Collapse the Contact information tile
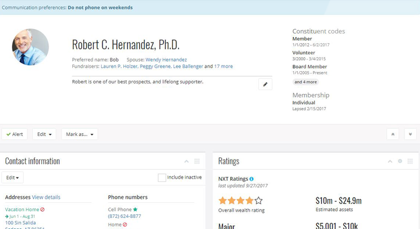This screenshot has height=229, width=420. [186, 161]
